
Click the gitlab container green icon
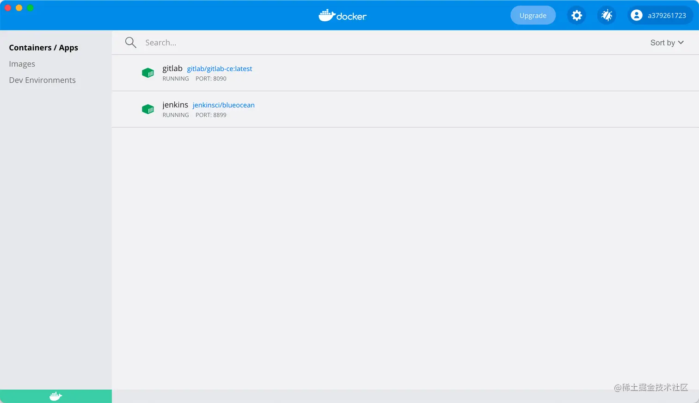coord(148,73)
